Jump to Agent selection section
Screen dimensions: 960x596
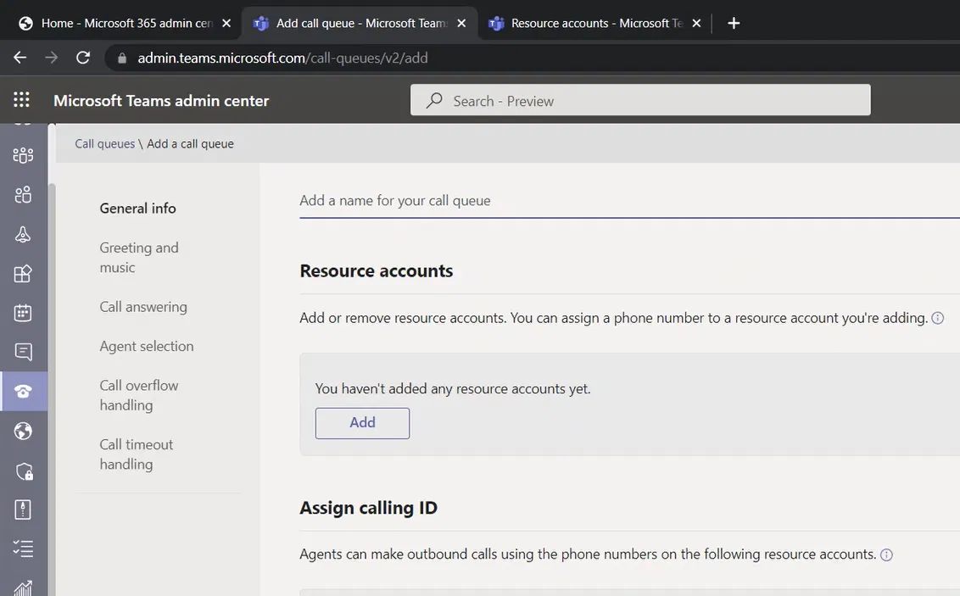[x=147, y=346]
